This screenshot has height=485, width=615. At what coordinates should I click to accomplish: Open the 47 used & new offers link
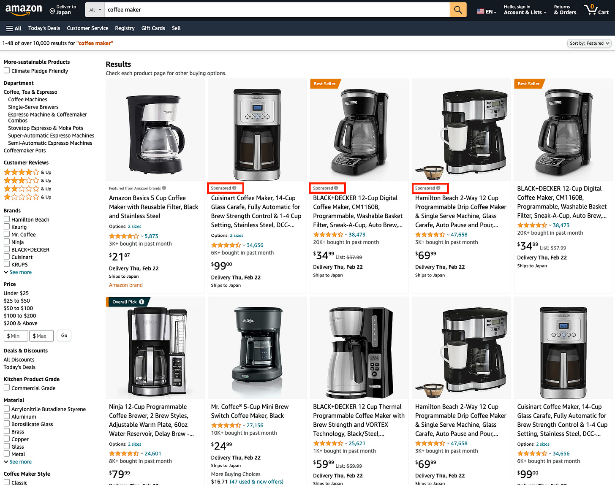[x=256, y=482]
